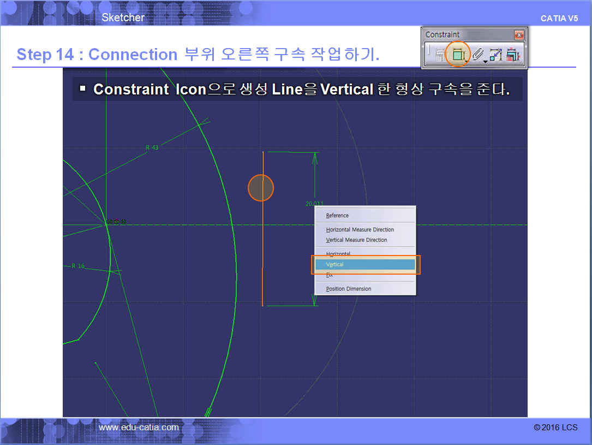Click the Fix Together paperclip icon
This screenshot has width=592, height=445.
pos(477,55)
